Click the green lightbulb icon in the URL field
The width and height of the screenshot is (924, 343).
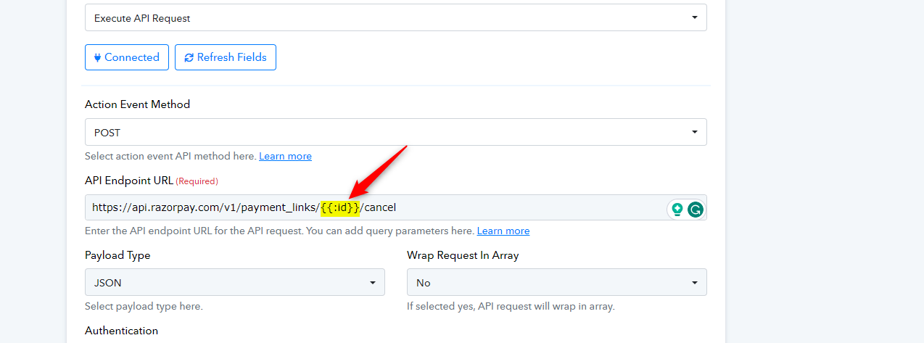coord(677,210)
